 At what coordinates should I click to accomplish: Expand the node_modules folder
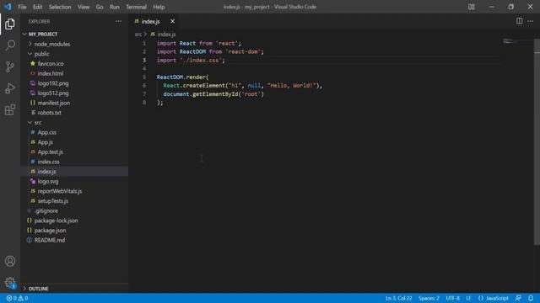pos(74,44)
